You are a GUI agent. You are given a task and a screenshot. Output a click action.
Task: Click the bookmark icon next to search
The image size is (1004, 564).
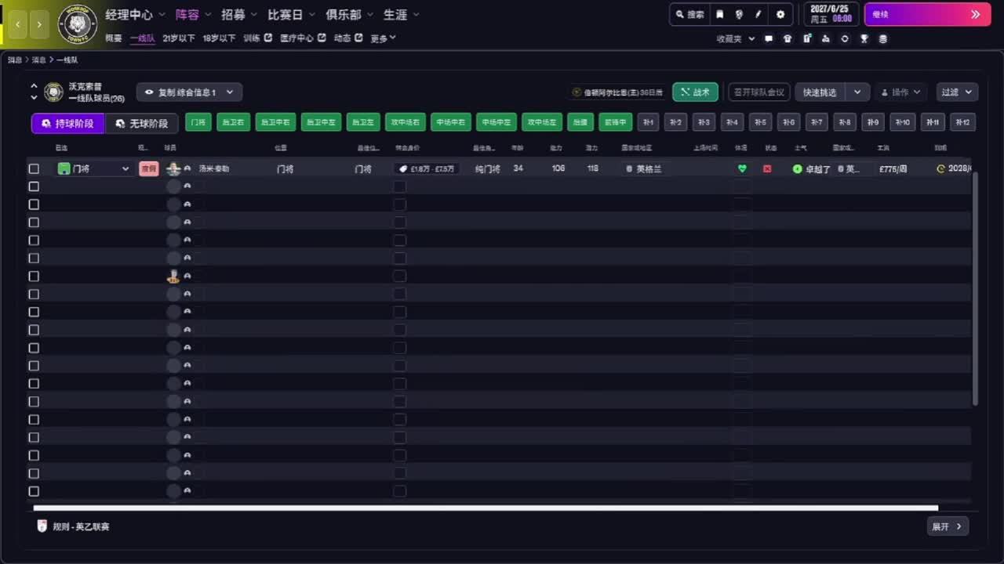pyautogui.click(x=719, y=14)
